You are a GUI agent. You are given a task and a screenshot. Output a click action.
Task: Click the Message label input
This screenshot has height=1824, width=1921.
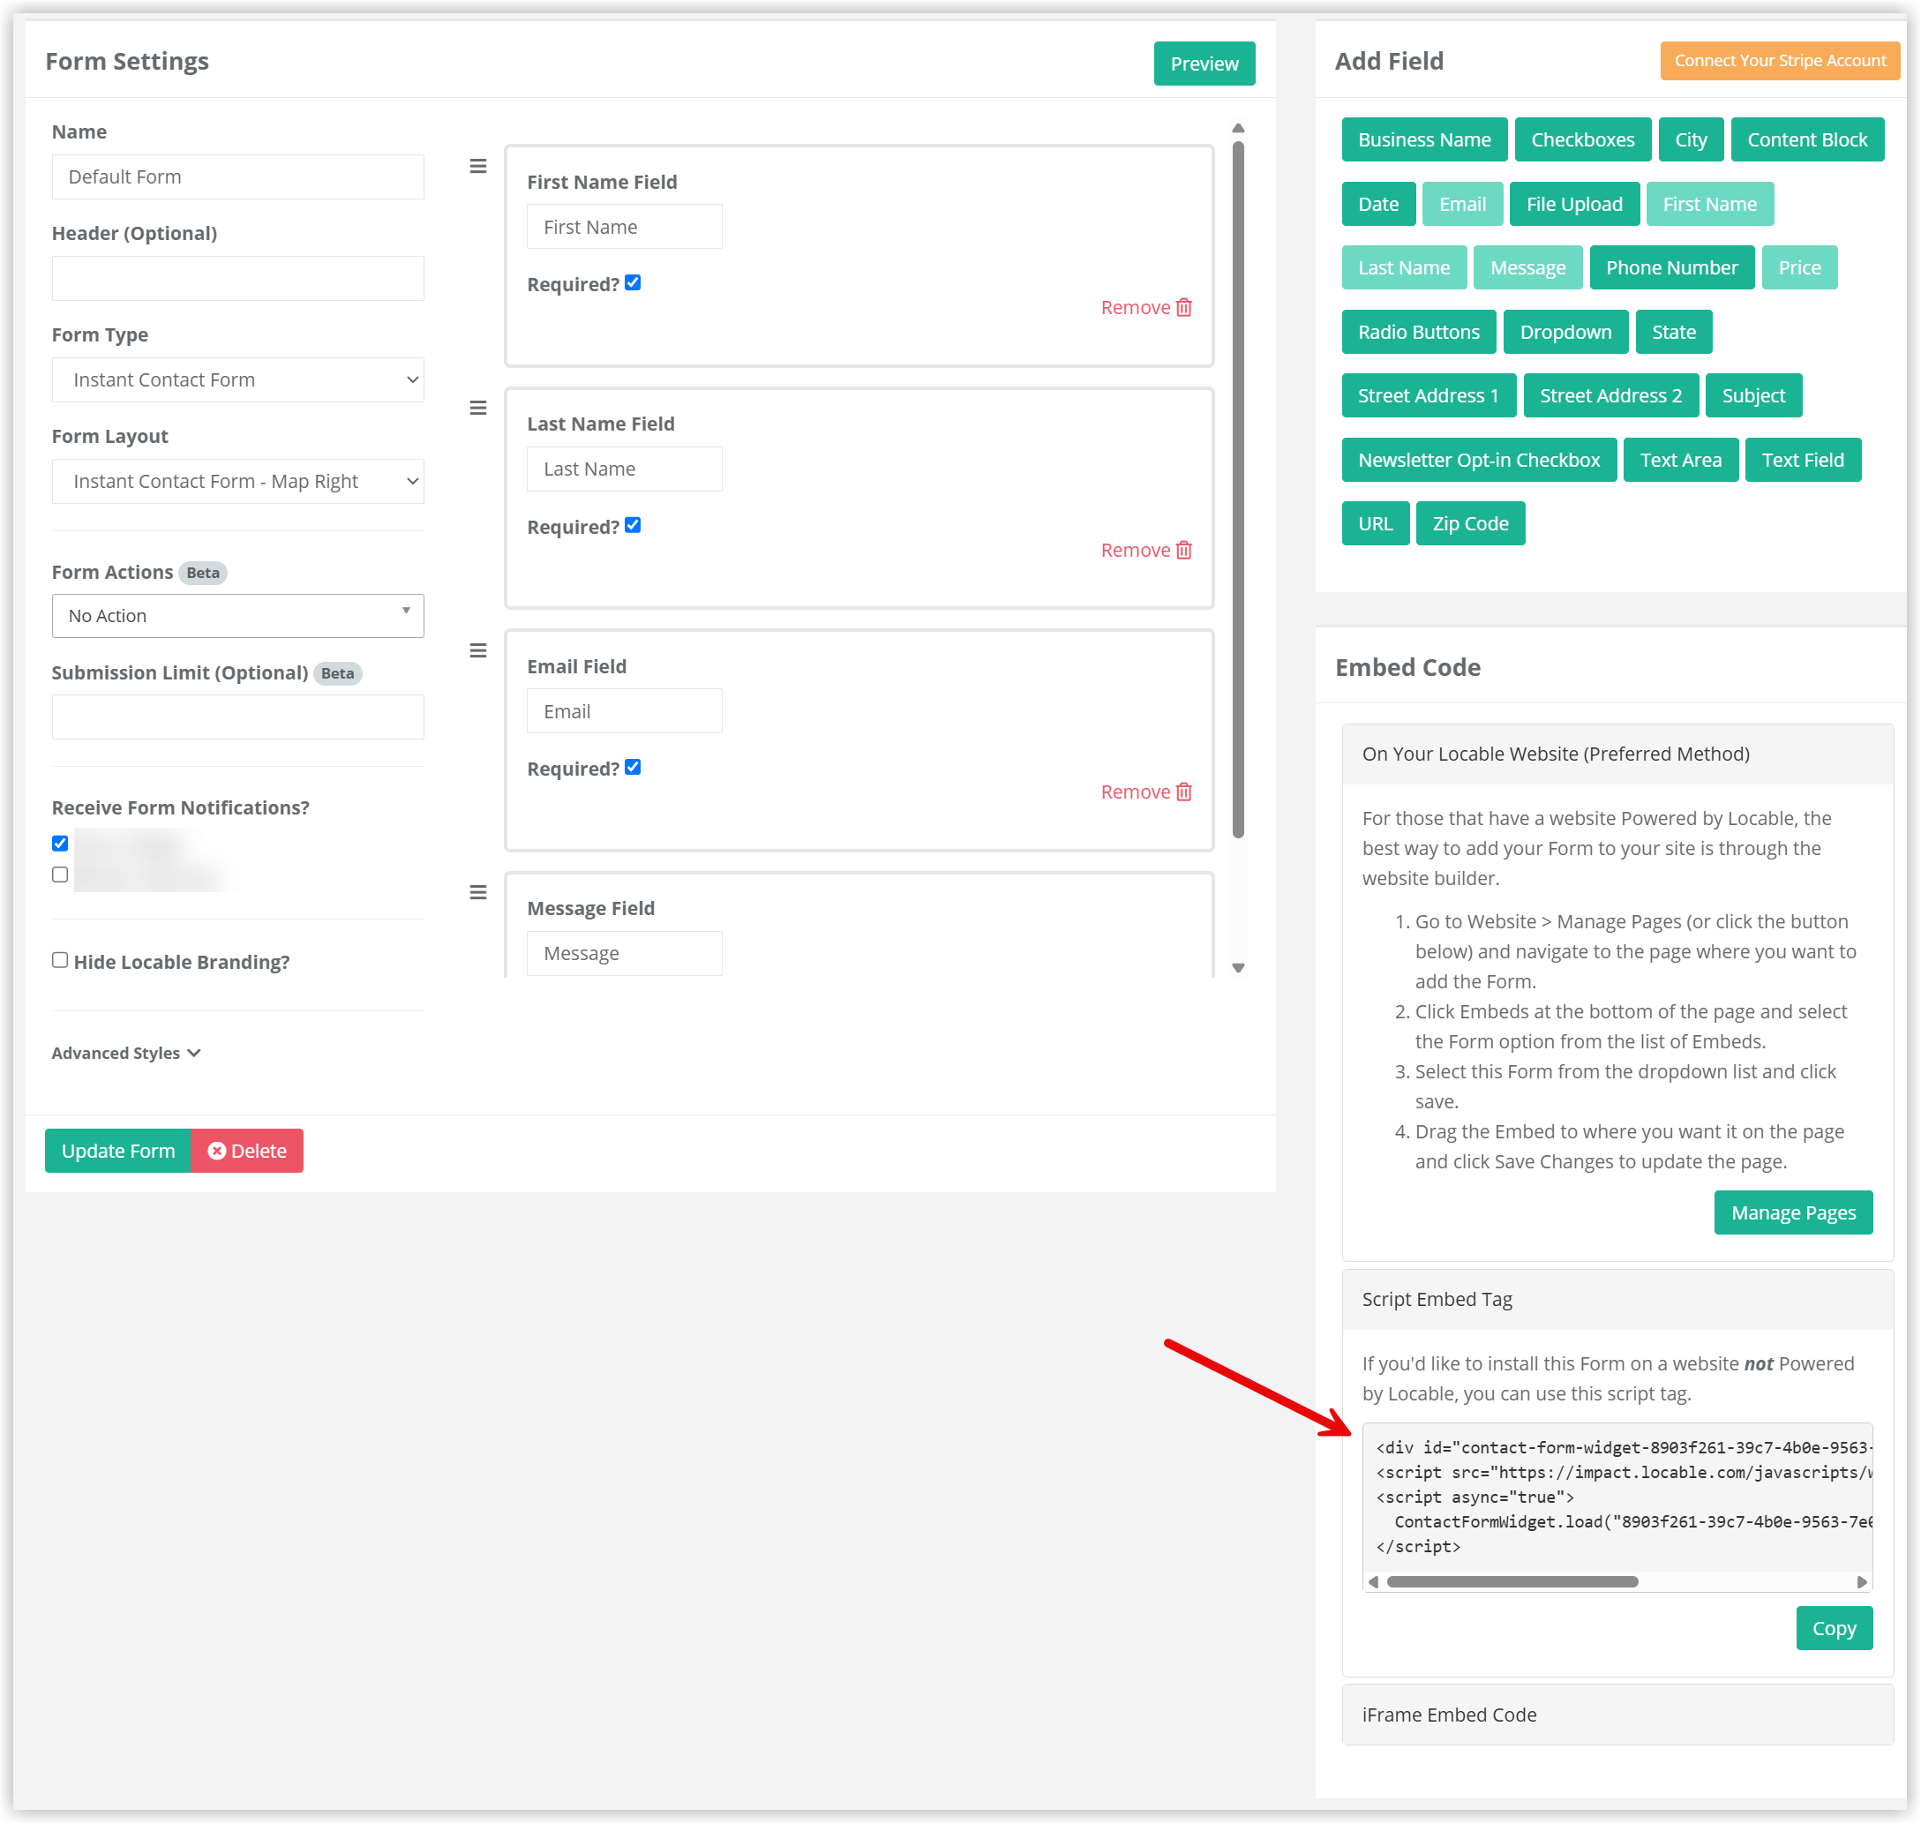tap(625, 954)
